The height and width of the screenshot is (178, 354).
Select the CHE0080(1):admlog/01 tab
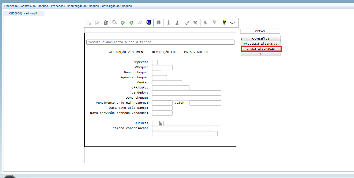24,13
